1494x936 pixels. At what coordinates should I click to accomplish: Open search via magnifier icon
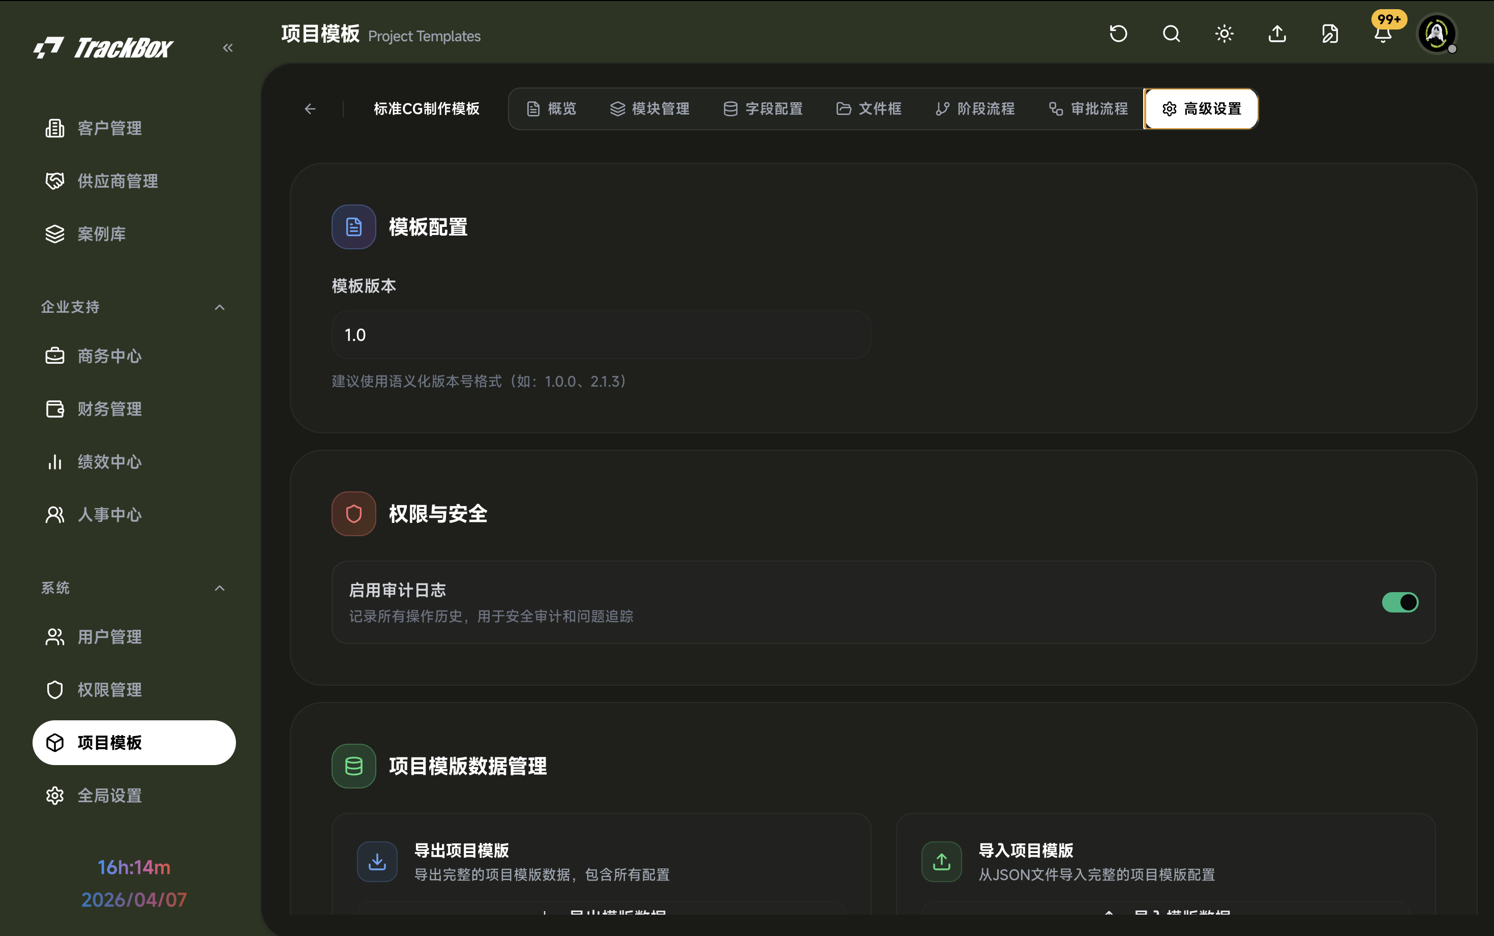coord(1171,34)
